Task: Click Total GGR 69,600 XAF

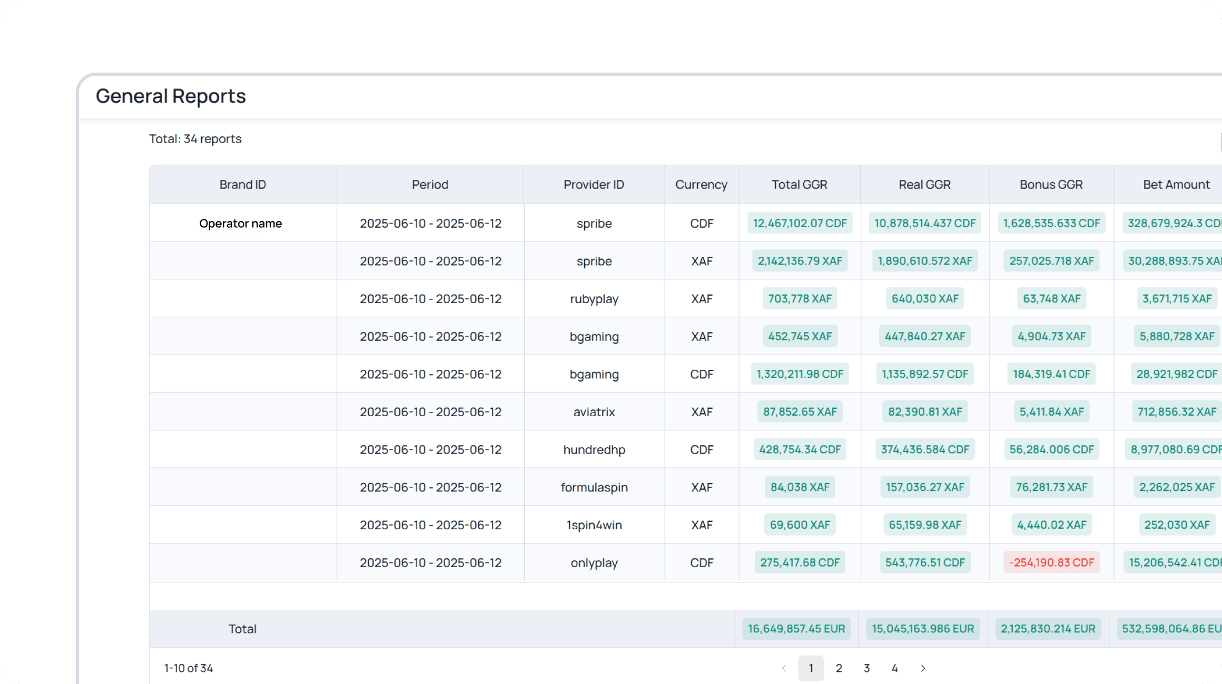Action: click(800, 525)
